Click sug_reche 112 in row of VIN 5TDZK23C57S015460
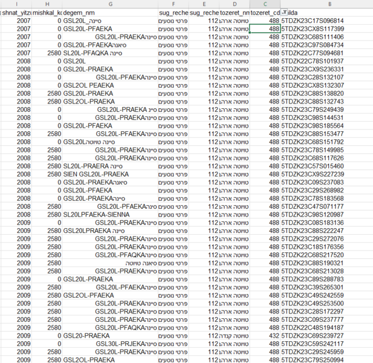 (204, 166)
